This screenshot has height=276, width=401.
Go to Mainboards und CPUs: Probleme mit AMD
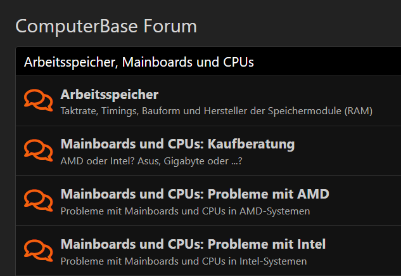[194, 194]
